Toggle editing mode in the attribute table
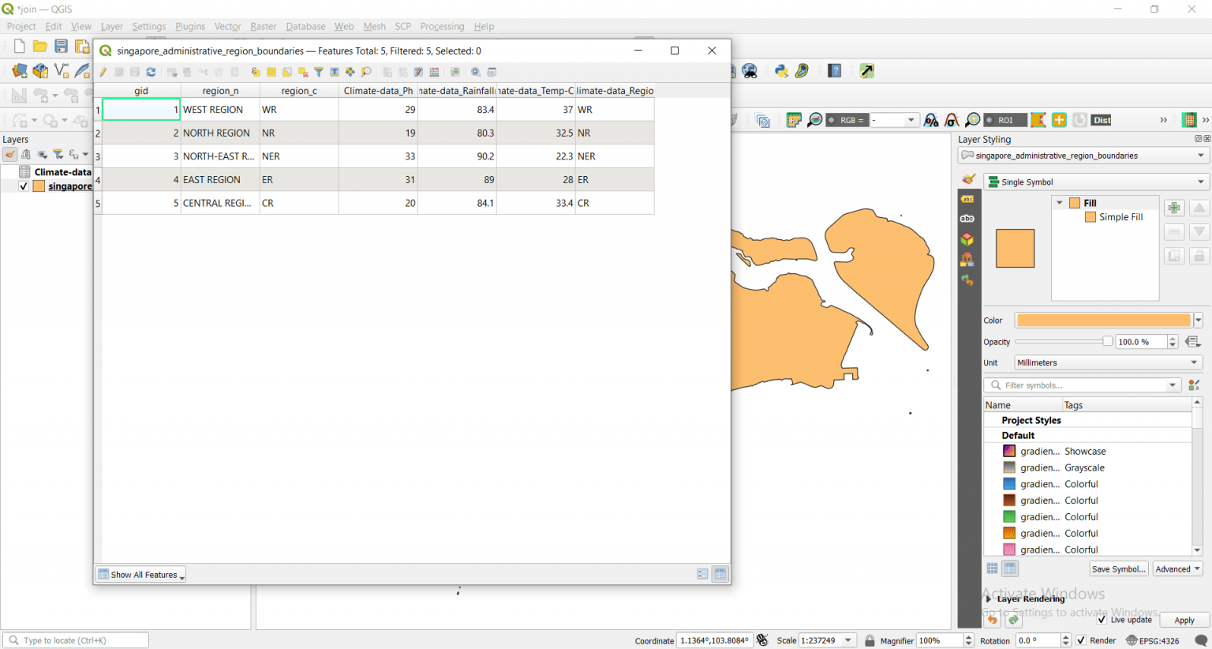Image resolution: width=1212 pixels, height=649 pixels. coord(103,72)
